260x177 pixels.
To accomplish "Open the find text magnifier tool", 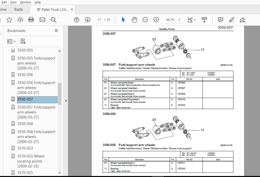I will [53, 20].
